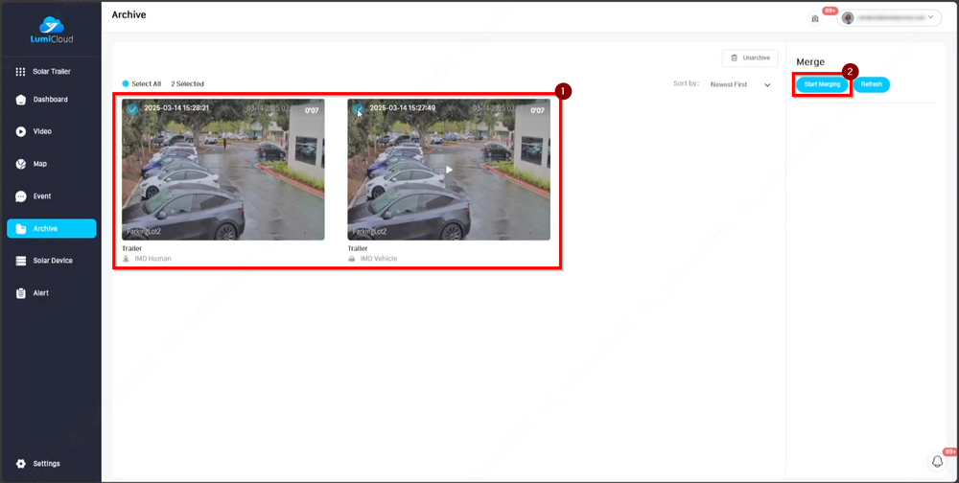Screen dimensions: 959x483
Task: Open the Alert clipboard icon
Action: point(21,293)
